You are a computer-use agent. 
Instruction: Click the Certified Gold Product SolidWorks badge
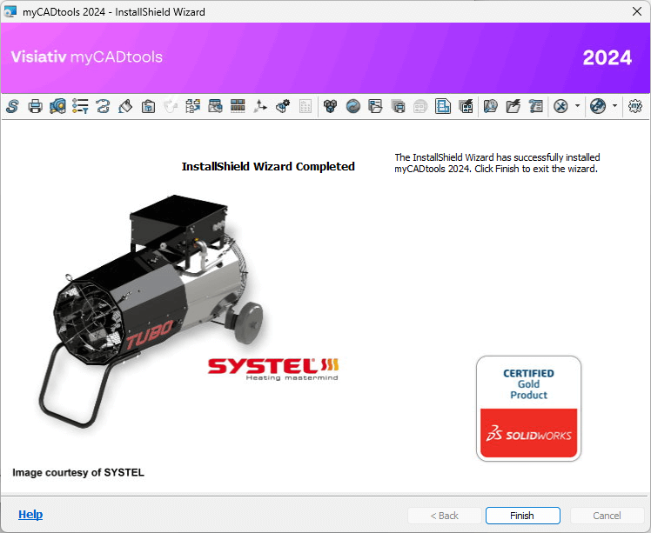(x=528, y=408)
